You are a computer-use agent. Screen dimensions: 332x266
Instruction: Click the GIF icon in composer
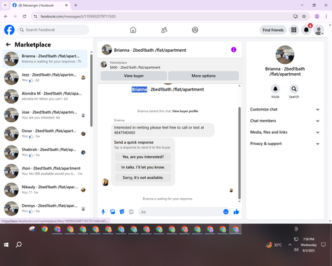click(131, 211)
